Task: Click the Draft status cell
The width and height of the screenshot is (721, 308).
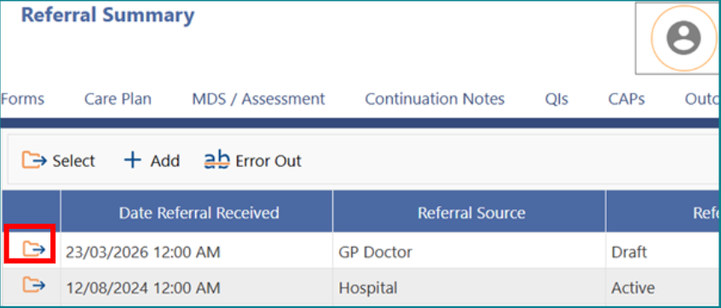Action: (x=662, y=252)
